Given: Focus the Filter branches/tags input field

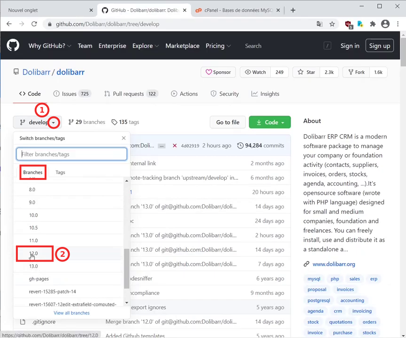Looking at the screenshot, I should 72,154.
